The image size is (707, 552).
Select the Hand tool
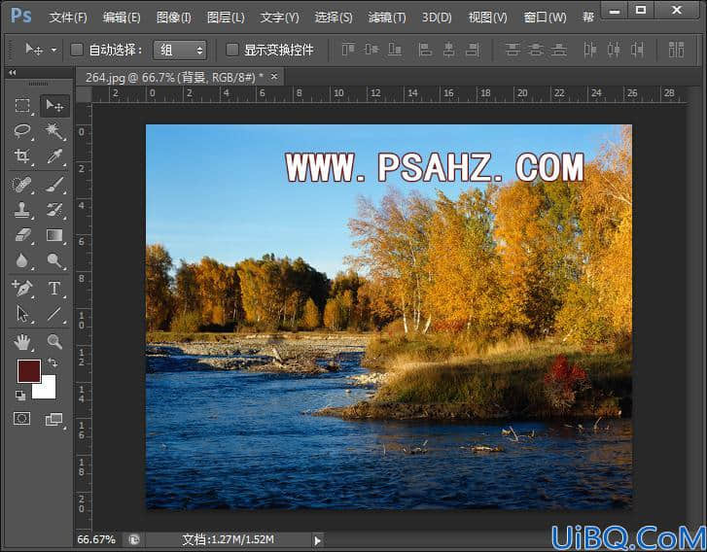pyautogui.click(x=22, y=342)
